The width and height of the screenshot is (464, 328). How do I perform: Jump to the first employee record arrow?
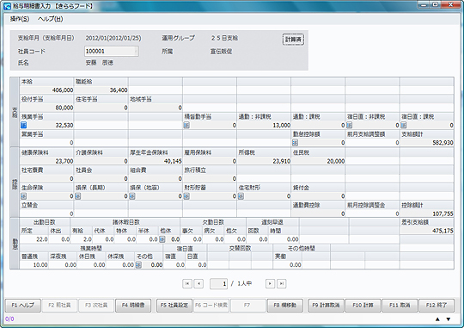(x=187, y=284)
